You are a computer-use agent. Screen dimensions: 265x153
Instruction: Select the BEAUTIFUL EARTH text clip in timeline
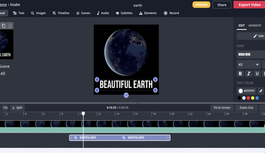(120, 138)
